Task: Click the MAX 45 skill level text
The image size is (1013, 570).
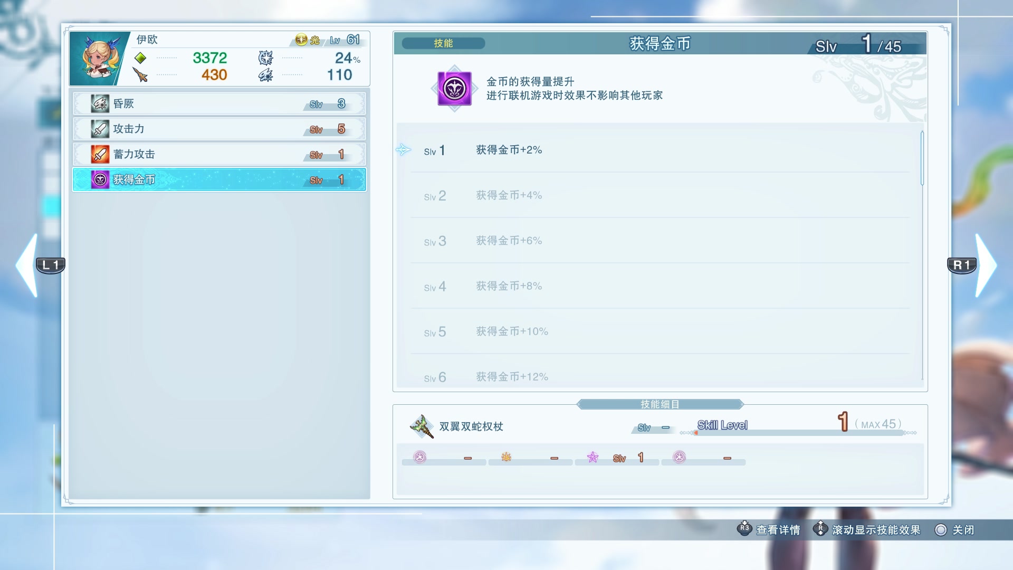Action: pos(878,424)
